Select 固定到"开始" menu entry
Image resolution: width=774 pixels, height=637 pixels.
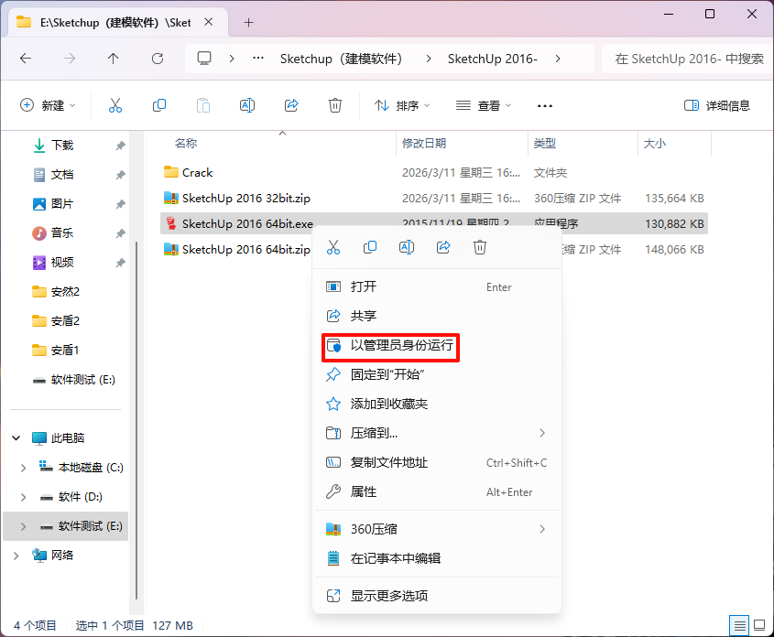436,374
